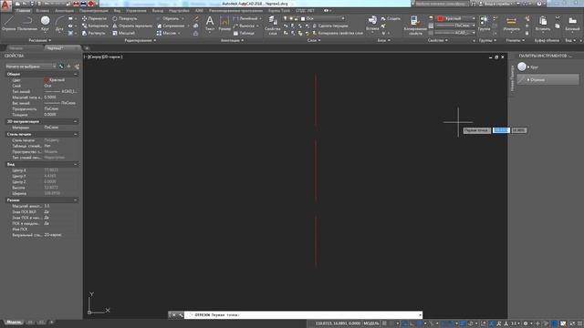Click the Создать (Create block) button
The image size is (584, 328).
coord(391,18)
